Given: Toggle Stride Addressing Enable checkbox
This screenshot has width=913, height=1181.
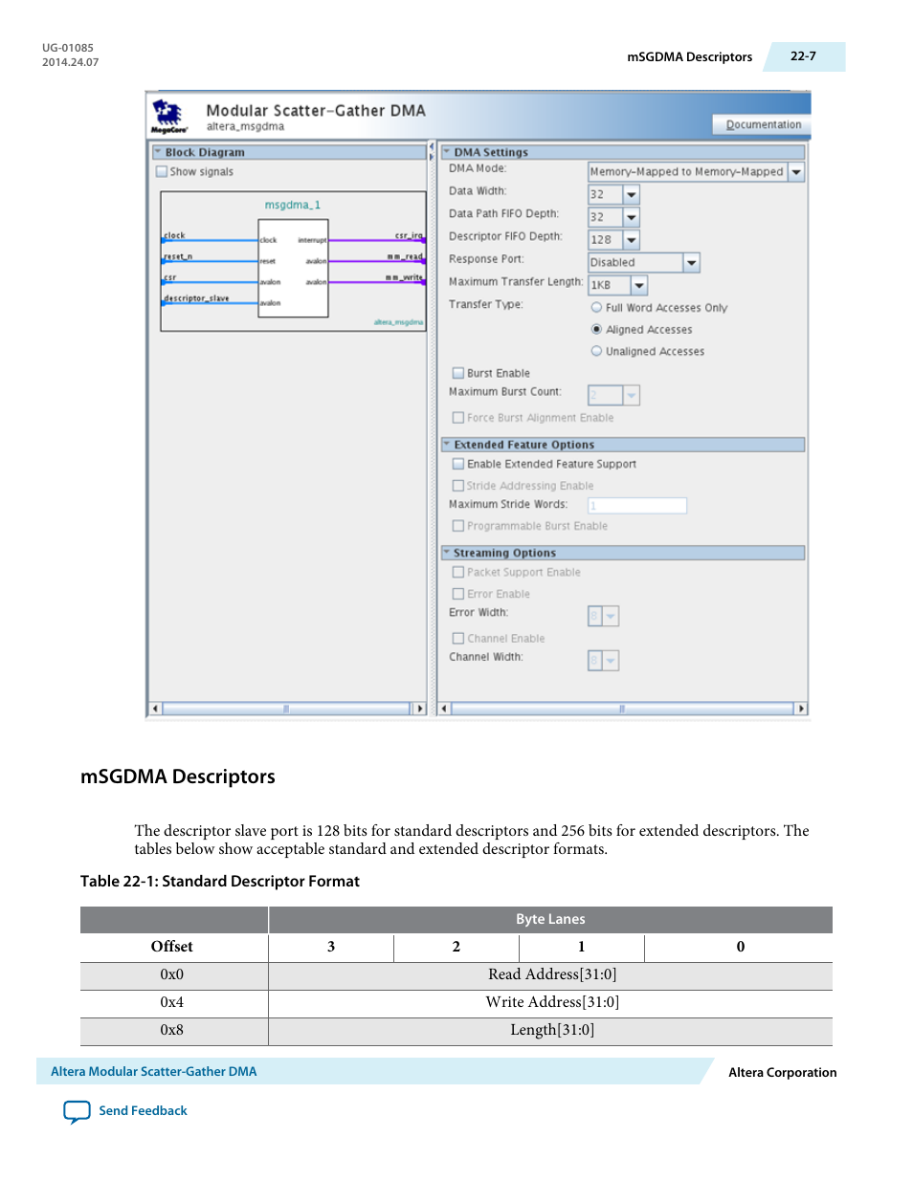Looking at the screenshot, I should [457, 486].
